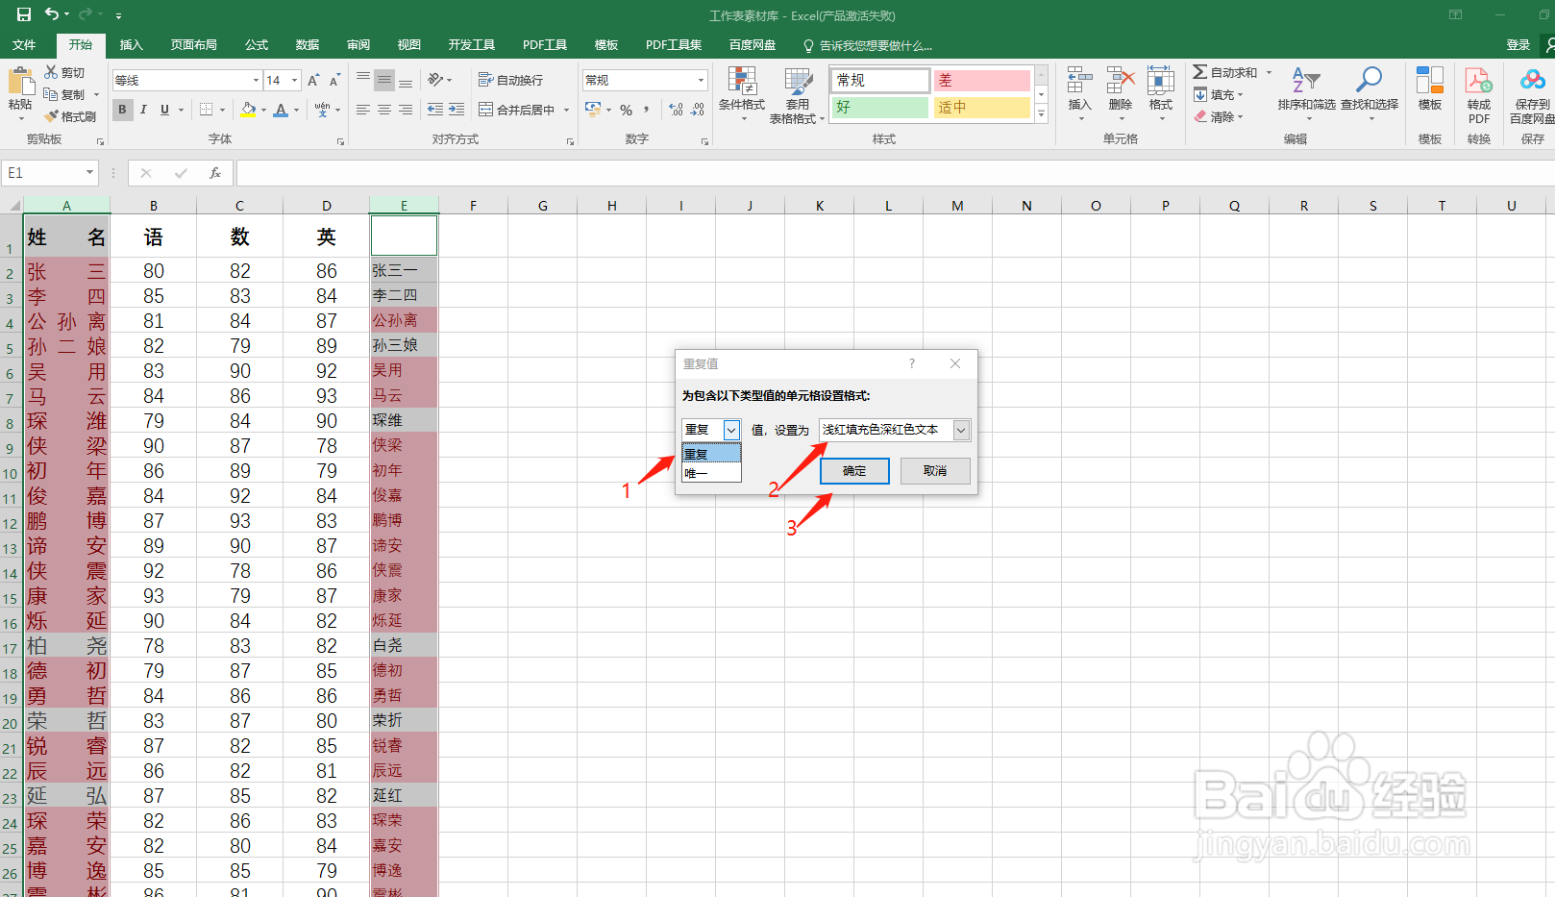
Task: Decrease font size with small A icon
Action: click(x=334, y=81)
